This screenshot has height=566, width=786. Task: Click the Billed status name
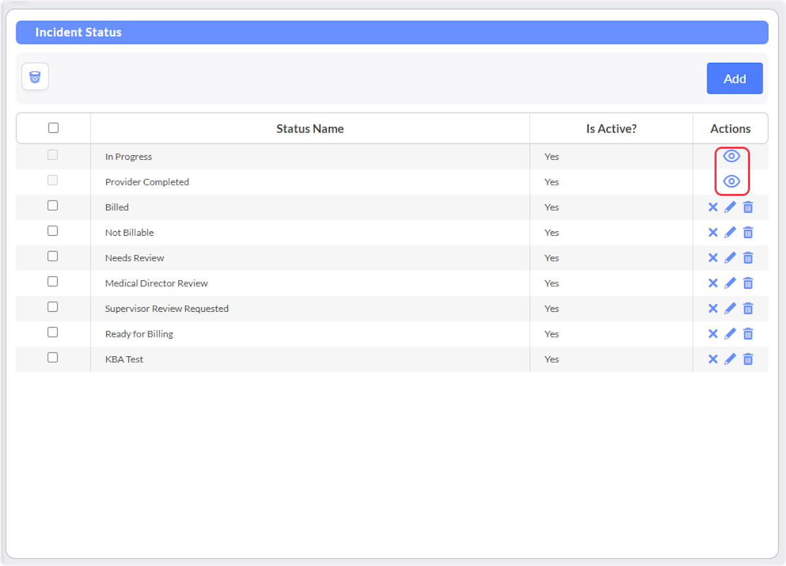(117, 207)
